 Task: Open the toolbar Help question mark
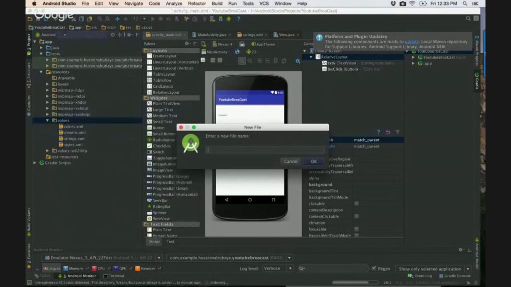point(239,19)
